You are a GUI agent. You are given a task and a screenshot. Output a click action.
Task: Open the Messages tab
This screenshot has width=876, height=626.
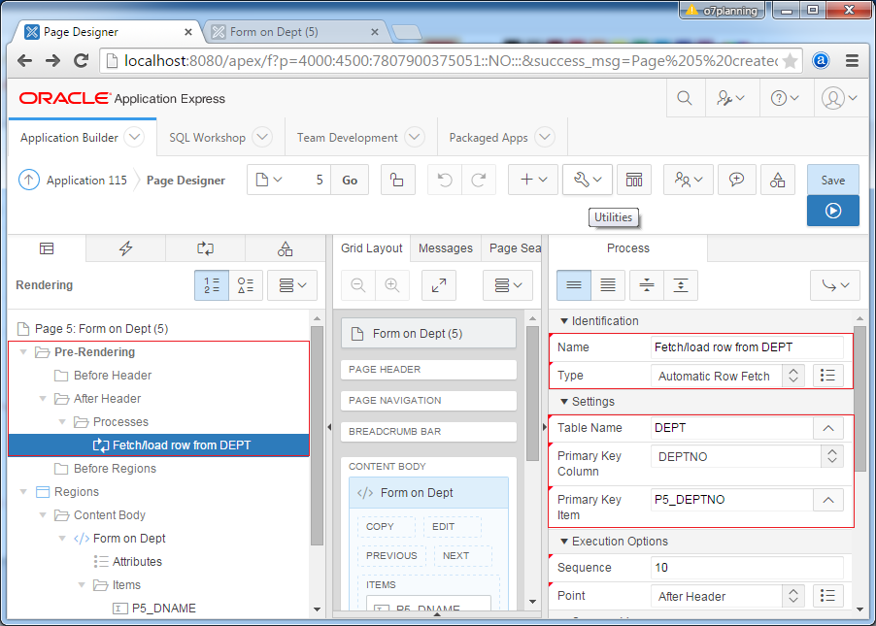[x=446, y=248]
